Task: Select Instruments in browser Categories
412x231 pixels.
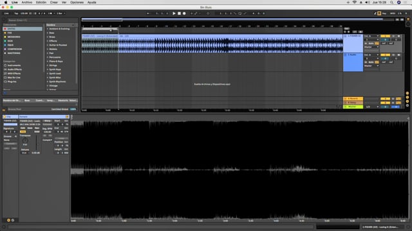Action: [14, 65]
